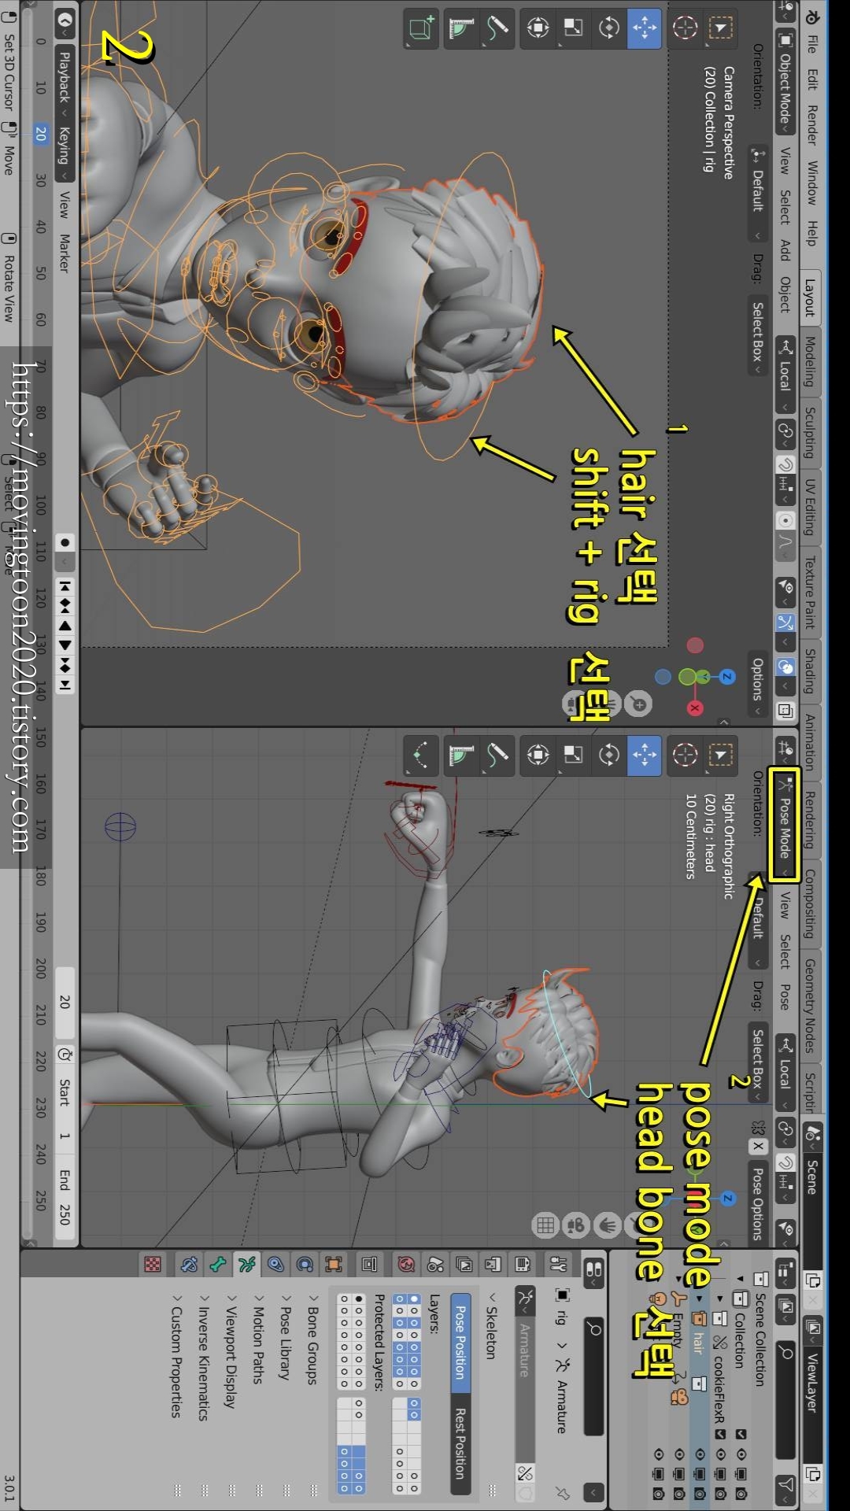Hide cookieFlexR collection via eye icon
The image size is (850, 1511).
(x=720, y=1454)
